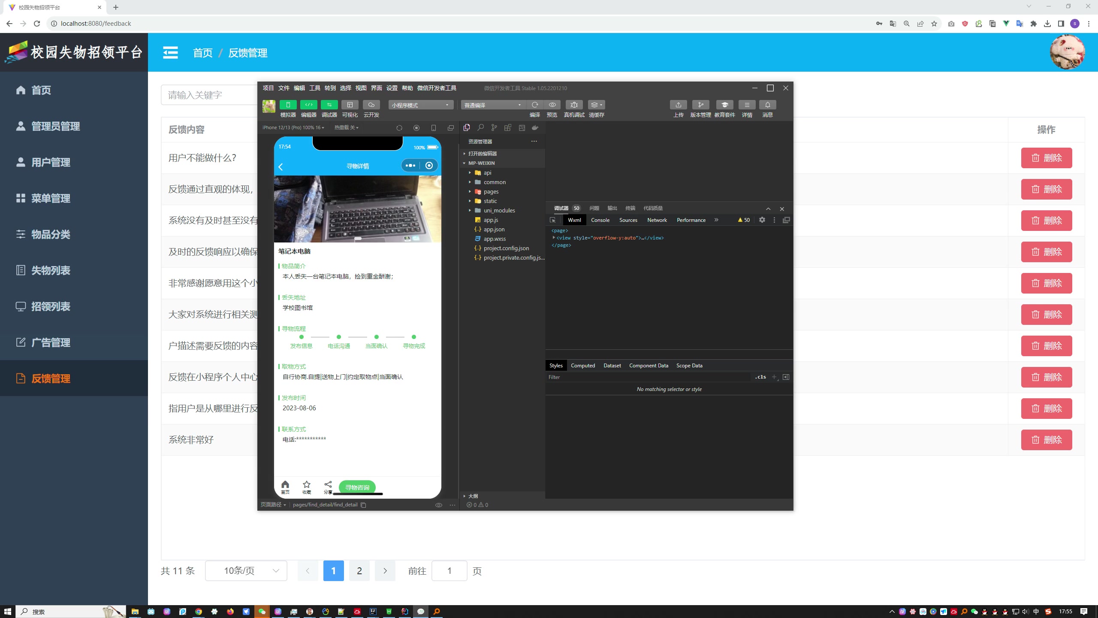Navigate to page 2 using pagination button
The width and height of the screenshot is (1098, 618).
pyautogui.click(x=360, y=570)
